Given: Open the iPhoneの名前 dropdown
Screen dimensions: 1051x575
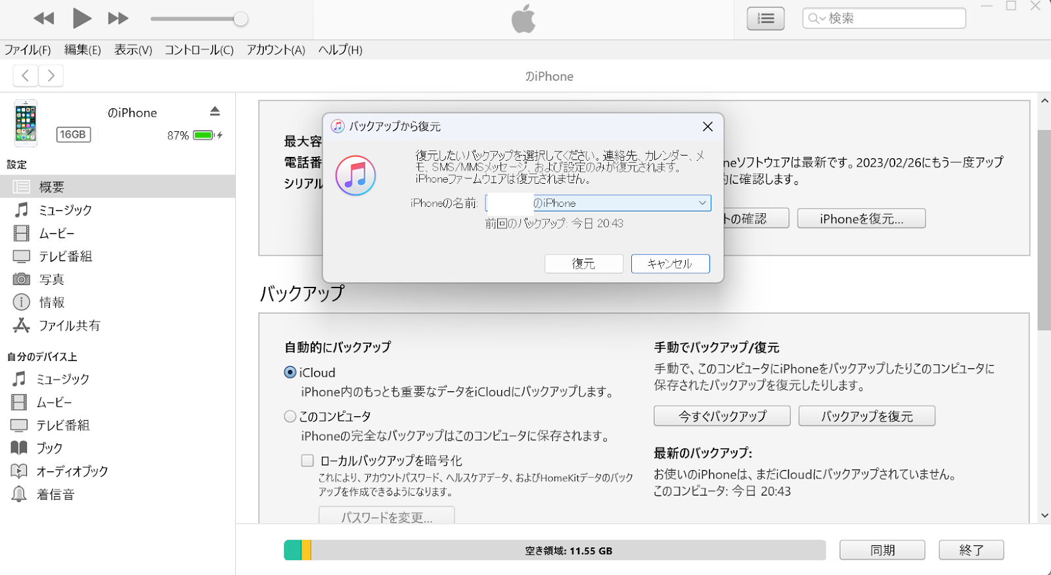Looking at the screenshot, I should tap(598, 203).
